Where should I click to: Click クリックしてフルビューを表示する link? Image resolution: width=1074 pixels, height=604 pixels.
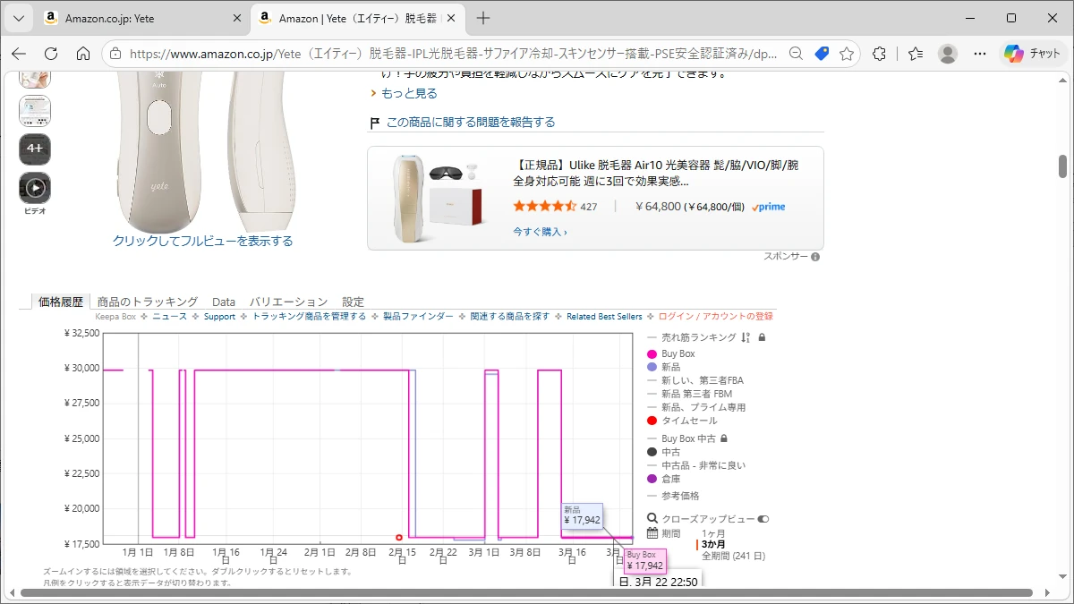(202, 241)
